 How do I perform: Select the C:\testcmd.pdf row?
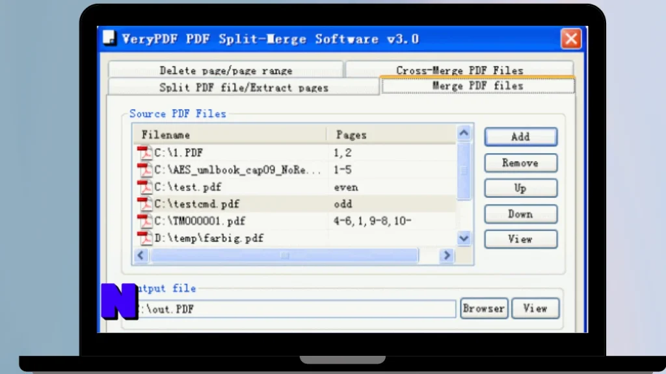(x=295, y=204)
